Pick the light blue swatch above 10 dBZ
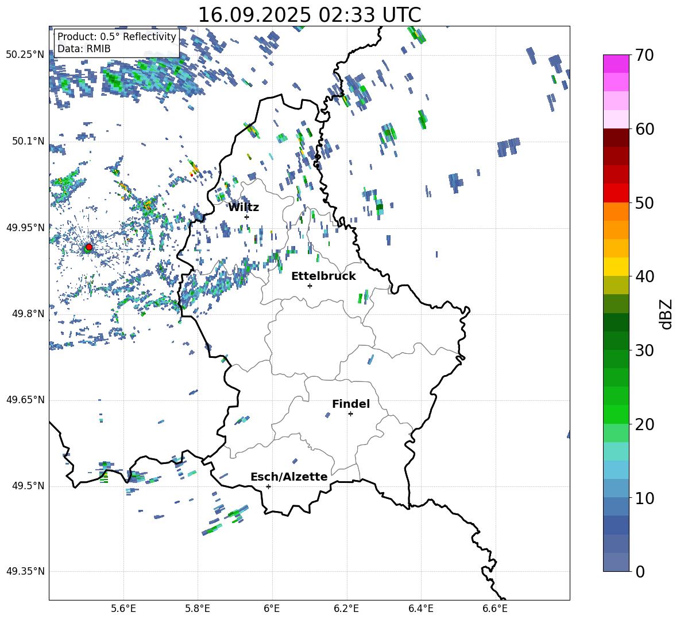The width and height of the screenshot is (680, 620). pos(616,488)
